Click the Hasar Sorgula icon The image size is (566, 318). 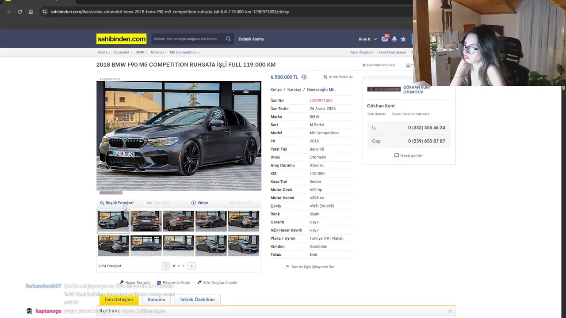click(x=122, y=282)
